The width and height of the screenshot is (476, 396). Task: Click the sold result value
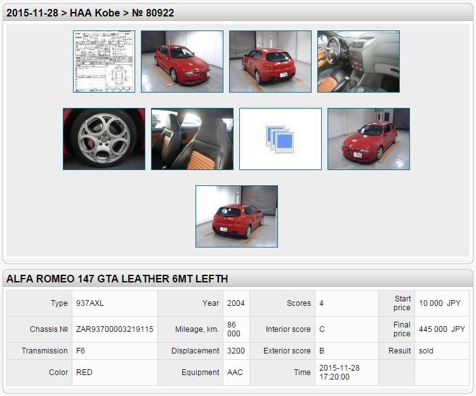[426, 351]
